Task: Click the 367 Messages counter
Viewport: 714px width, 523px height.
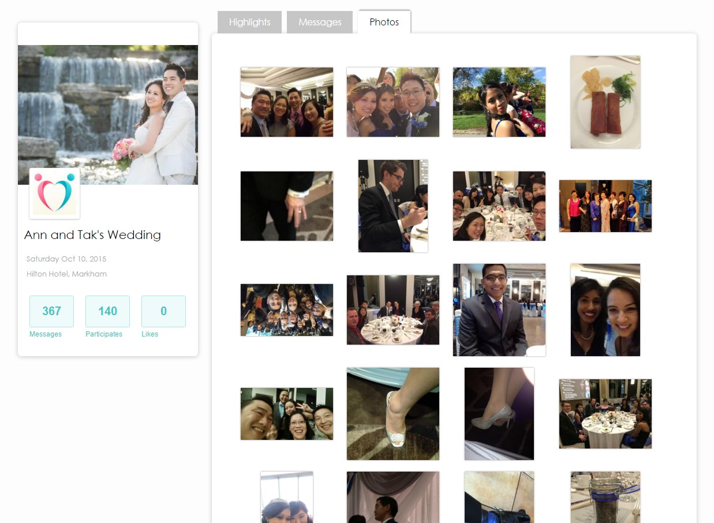Action: (51, 311)
